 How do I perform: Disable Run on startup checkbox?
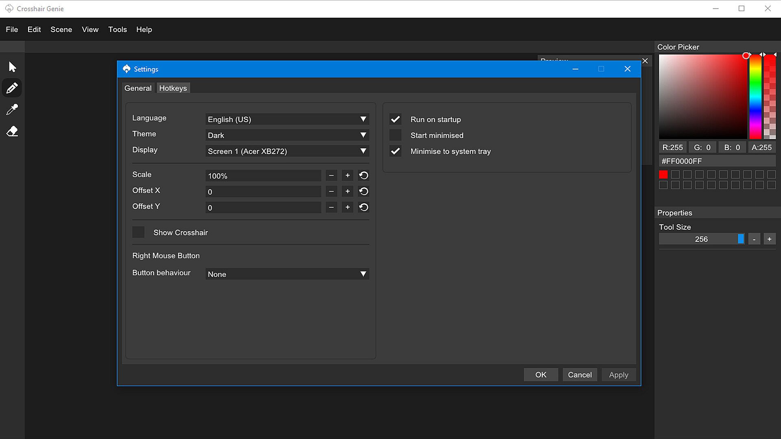point(395,120)
